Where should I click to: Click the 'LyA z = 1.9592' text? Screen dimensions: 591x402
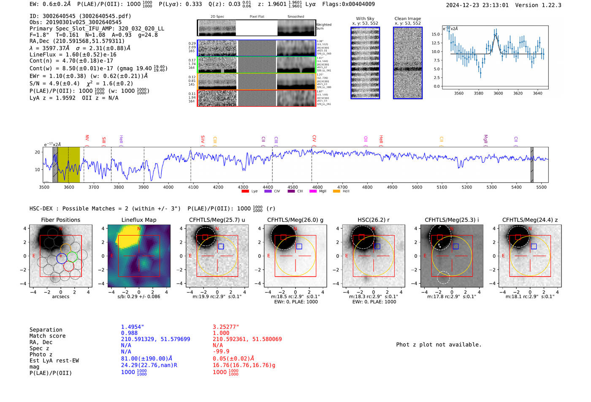pyautogui.click(x=53, y=98)
